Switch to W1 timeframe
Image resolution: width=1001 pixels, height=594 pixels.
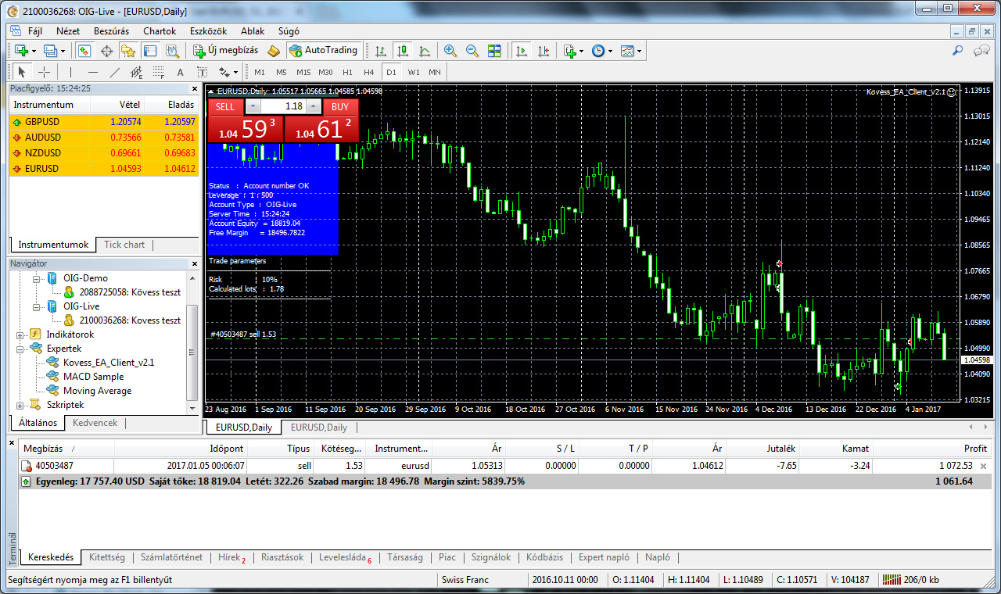point(414,72)
